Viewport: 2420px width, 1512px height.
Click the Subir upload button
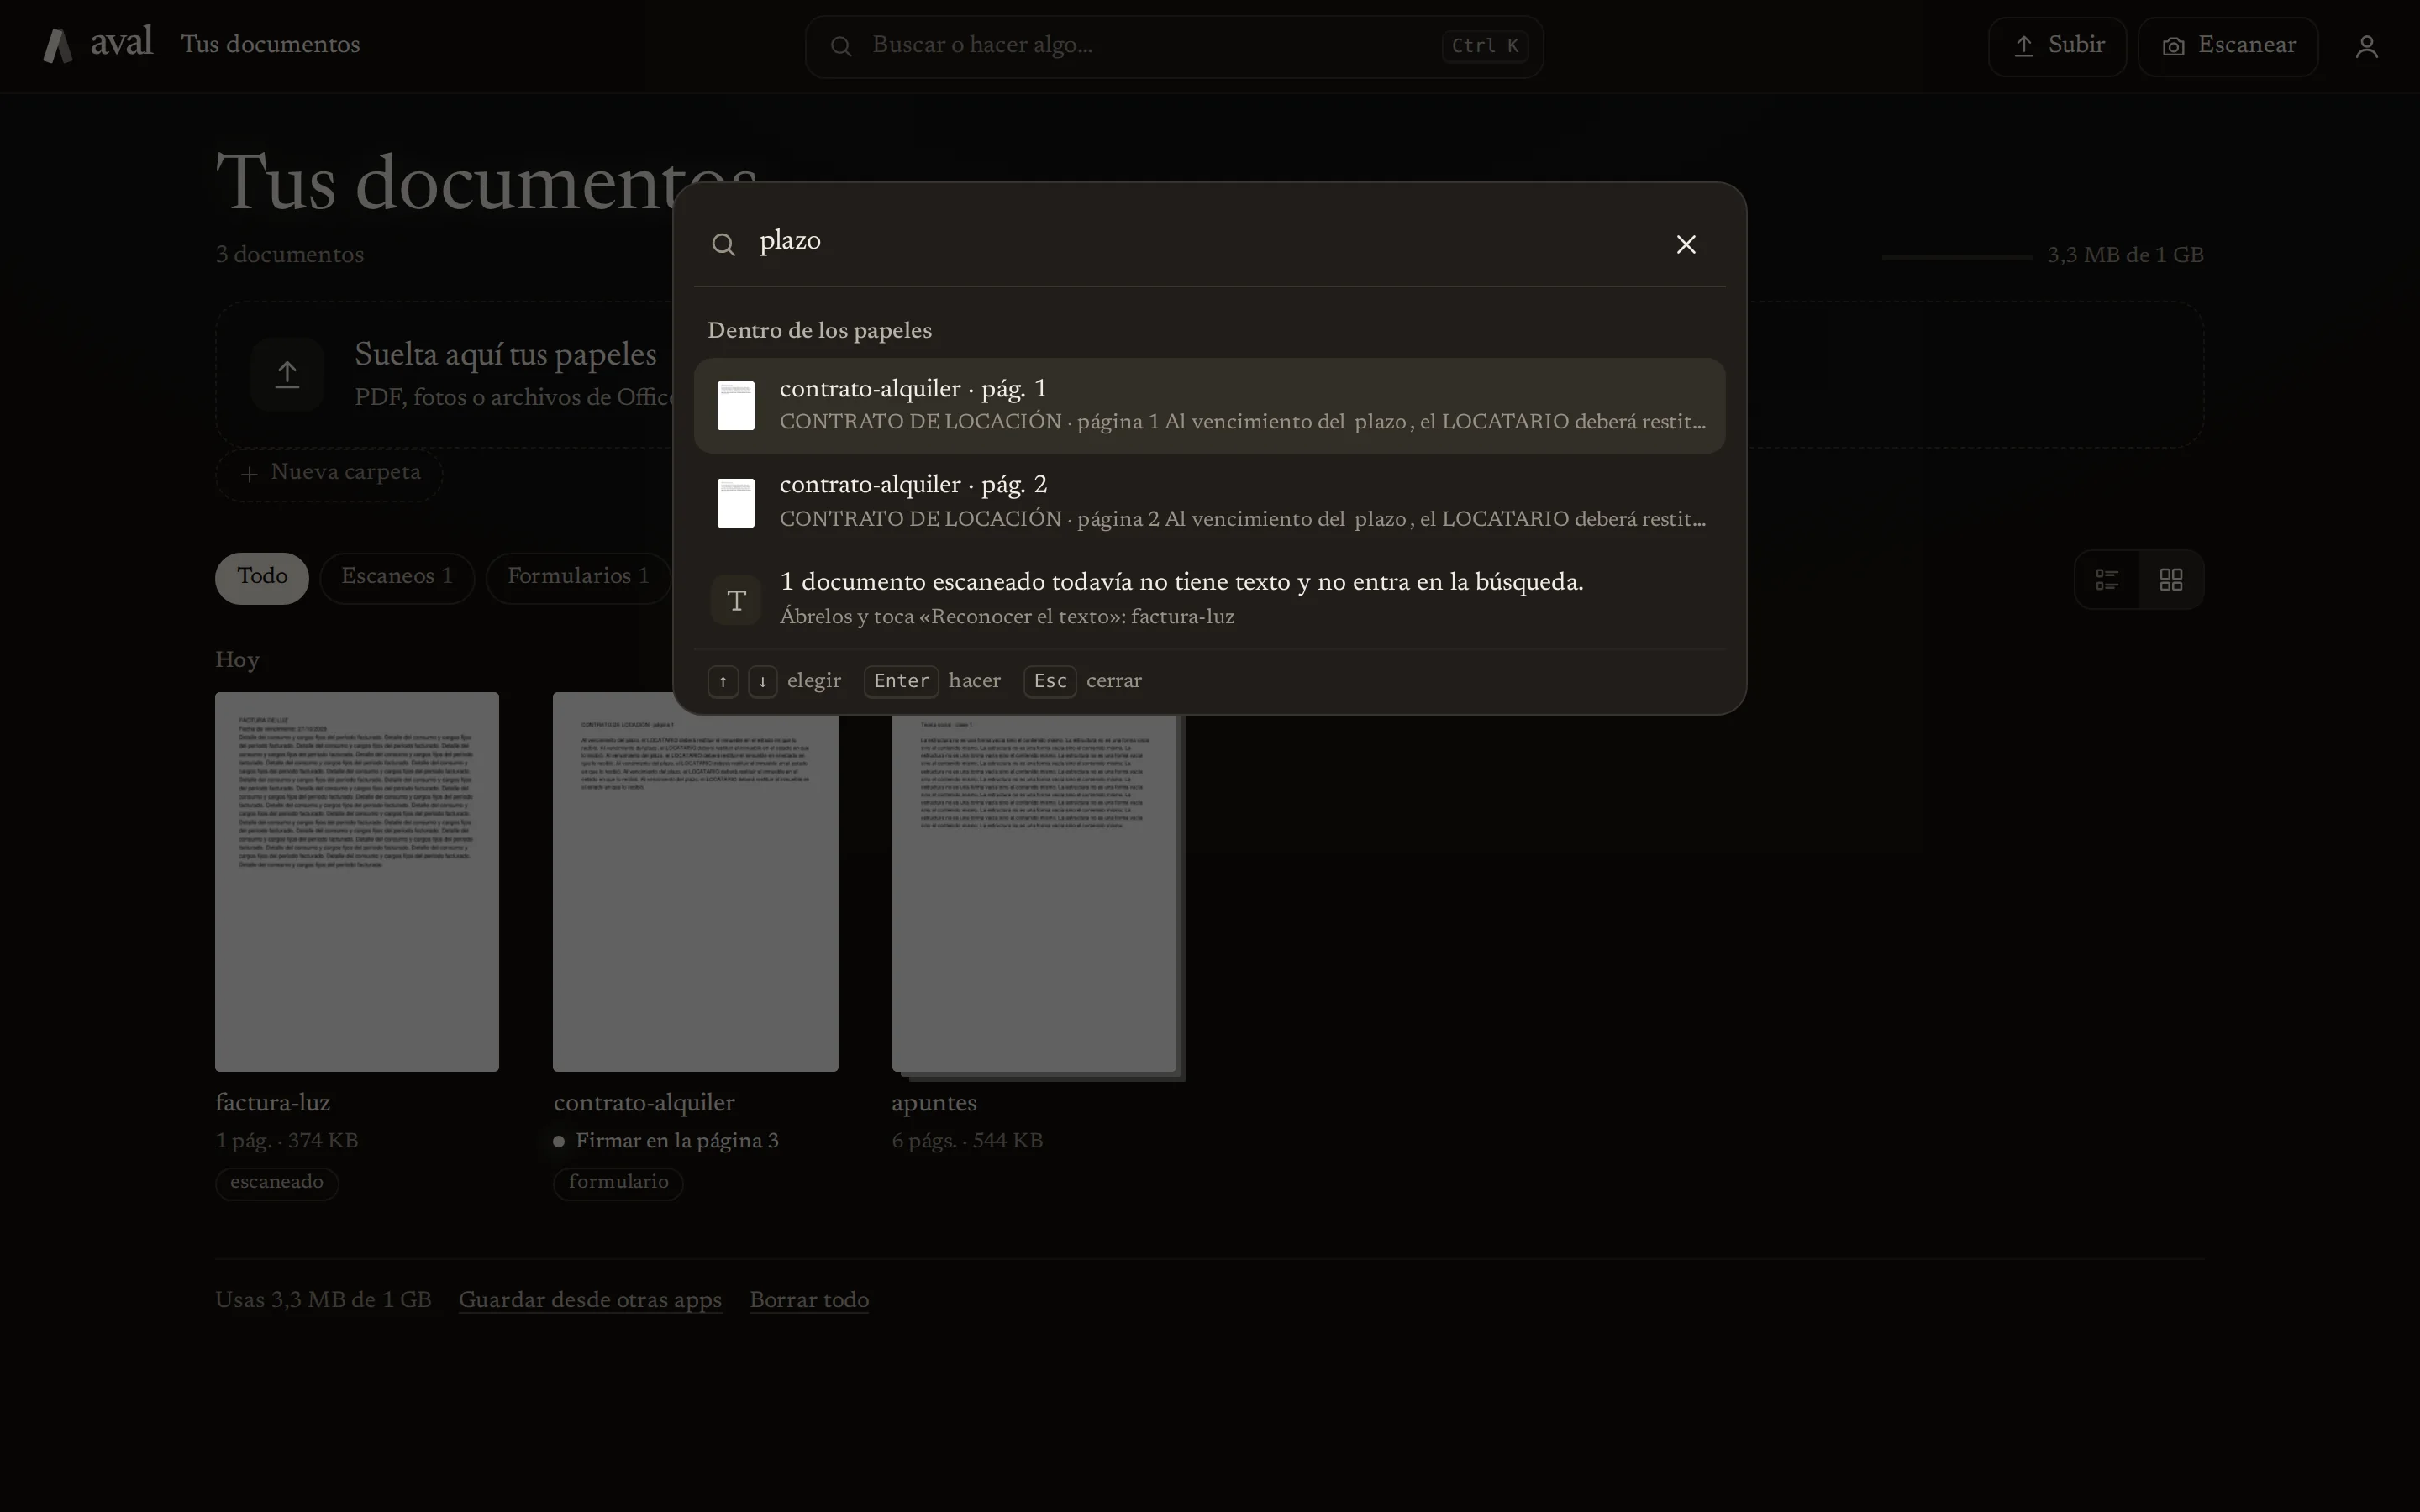2057,46
